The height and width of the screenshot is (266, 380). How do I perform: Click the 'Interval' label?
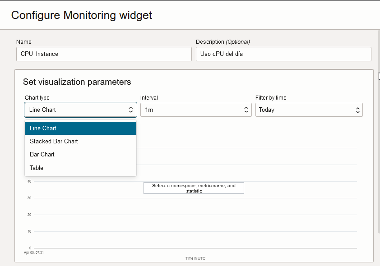coord(149,98)
